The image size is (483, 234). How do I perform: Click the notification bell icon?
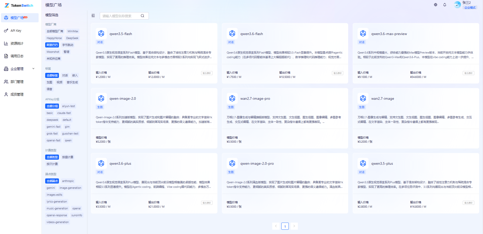click(445, 5)
